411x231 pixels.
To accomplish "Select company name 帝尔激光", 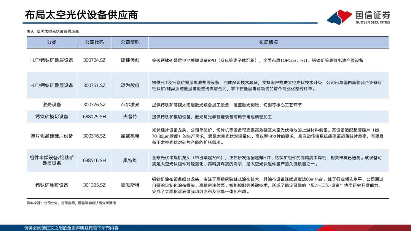I will point(130,104).
